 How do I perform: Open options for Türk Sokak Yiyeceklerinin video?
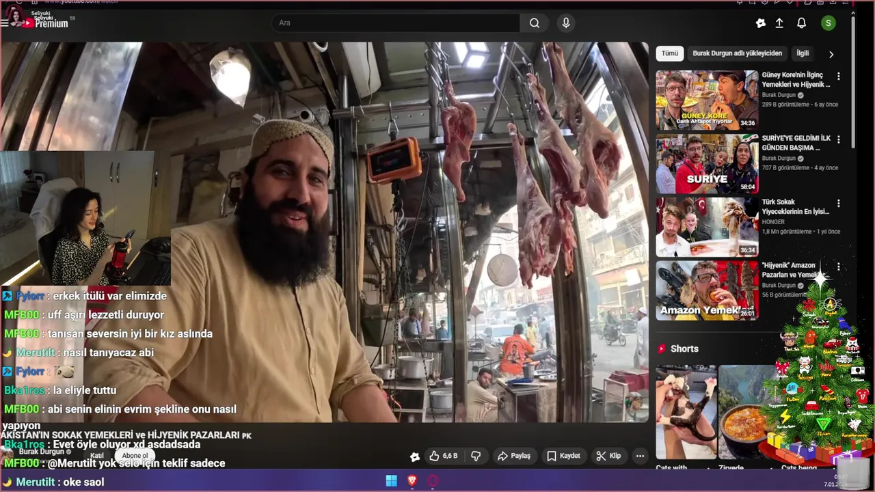(x=839, y=204)
